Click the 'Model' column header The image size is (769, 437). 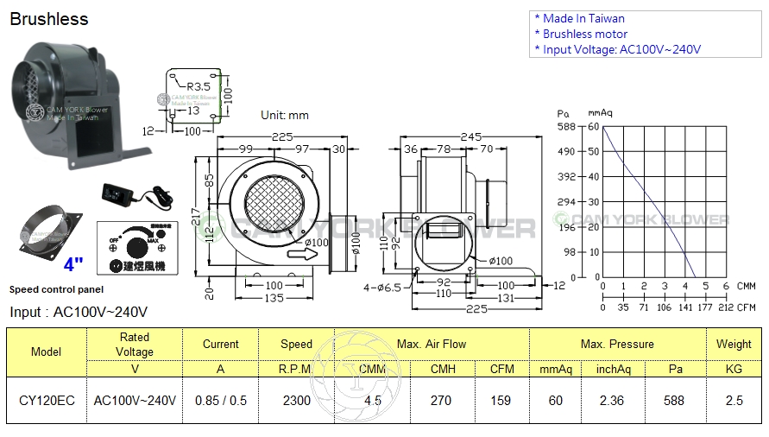pyautogui.click(x=46, y=352)
